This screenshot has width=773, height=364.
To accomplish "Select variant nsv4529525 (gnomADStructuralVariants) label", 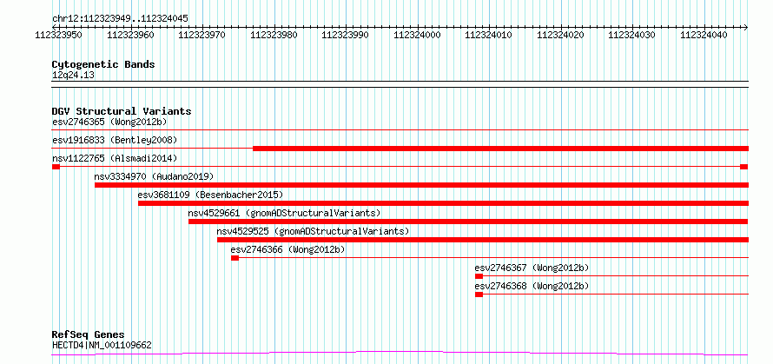I will coord(313,231).
